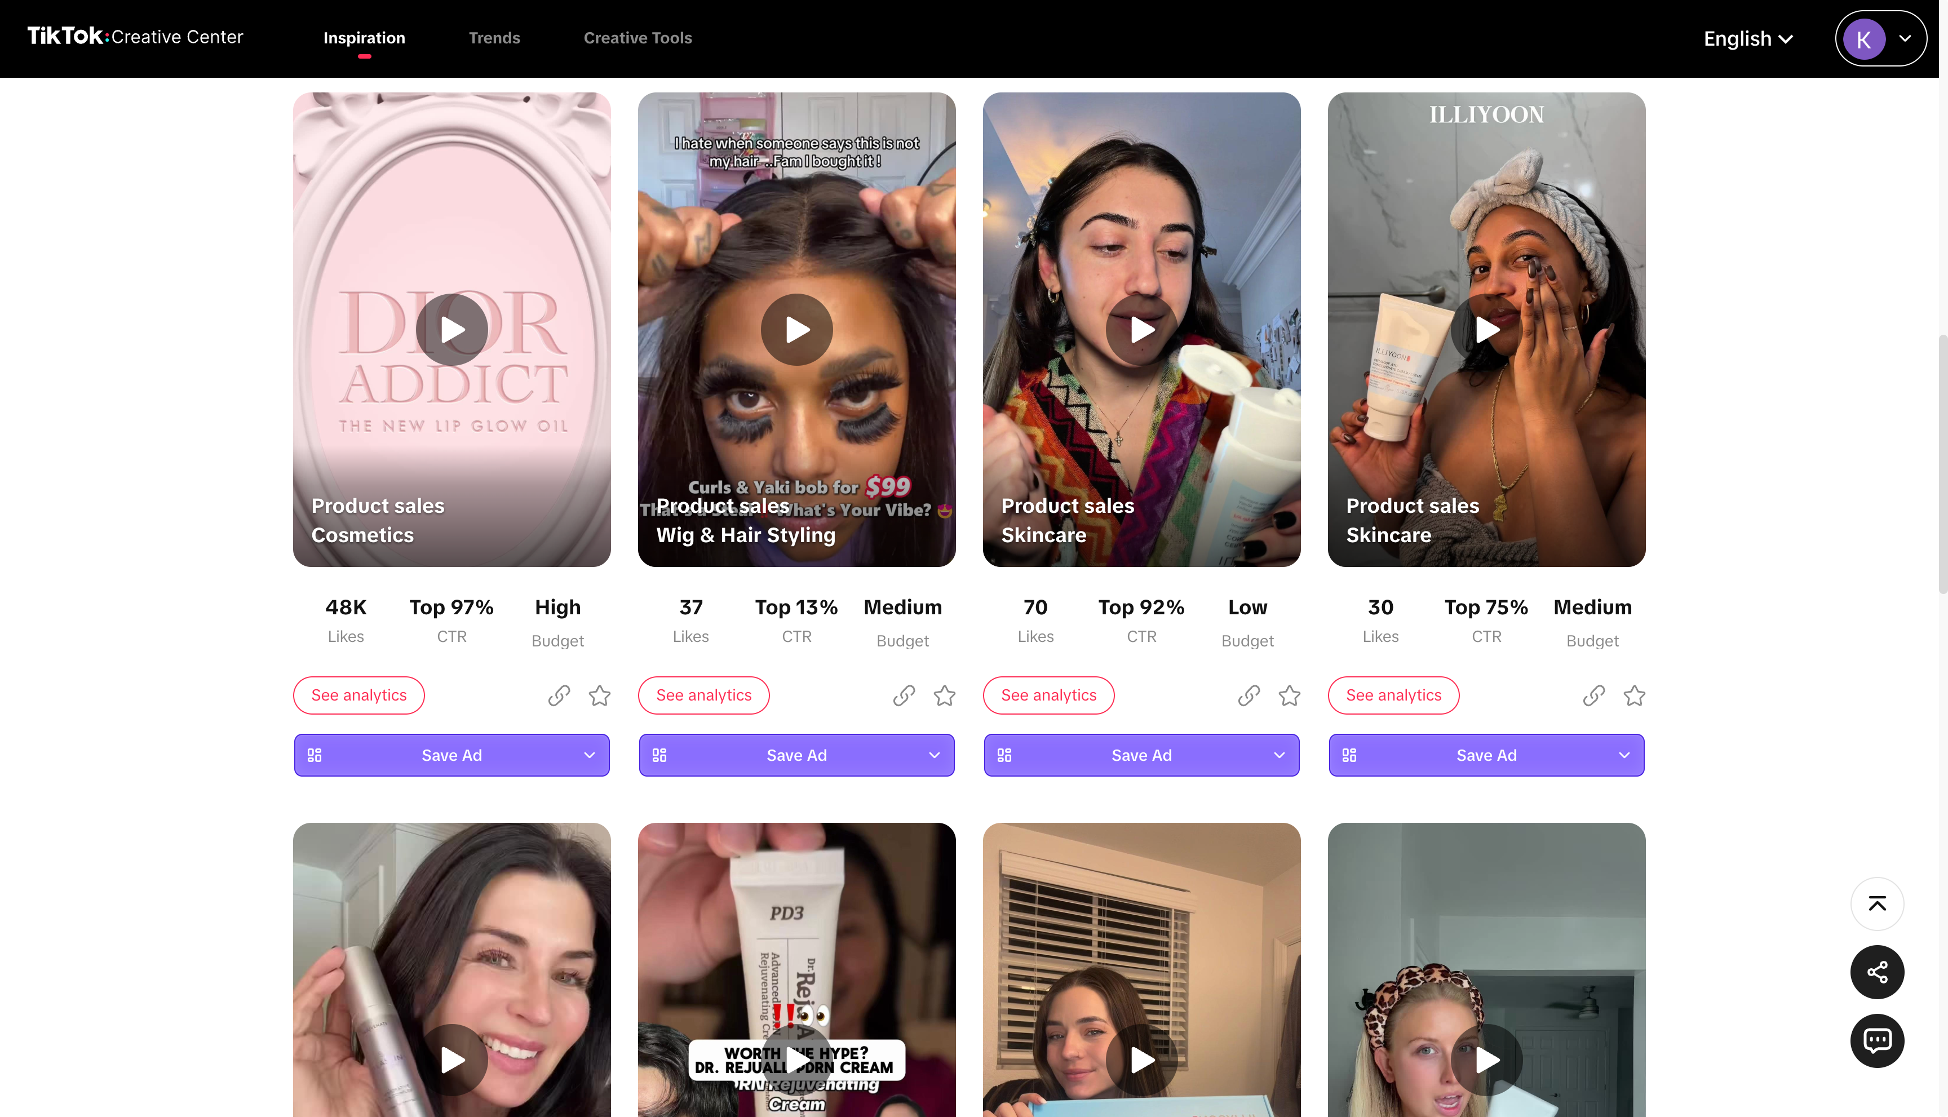Copy link icon for ILLIYOON ad

tap(1593, 695)
